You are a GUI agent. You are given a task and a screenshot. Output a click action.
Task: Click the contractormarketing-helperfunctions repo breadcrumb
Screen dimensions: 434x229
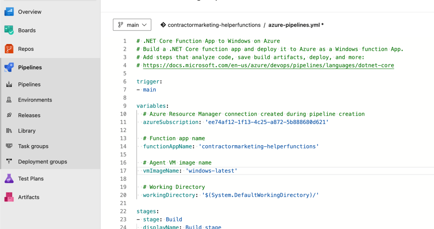pyautogui.click(x=214, y=25)
